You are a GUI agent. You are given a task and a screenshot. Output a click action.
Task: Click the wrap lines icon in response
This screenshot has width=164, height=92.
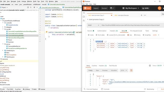point(131,71)
